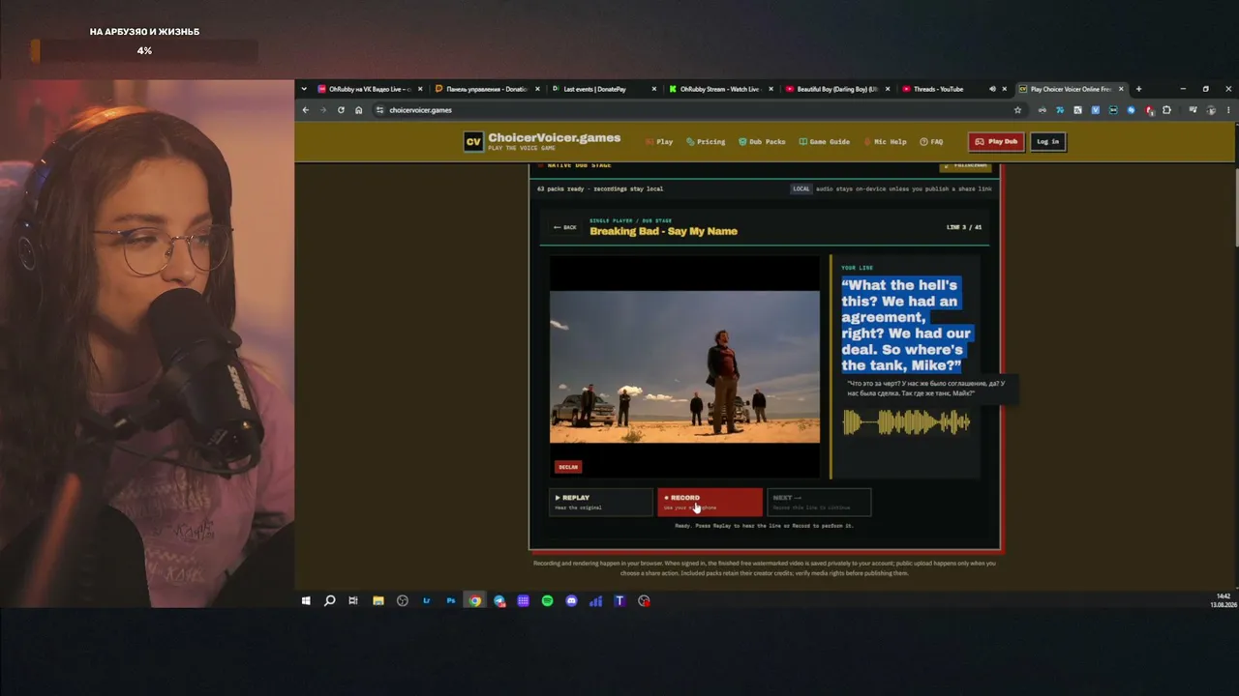Focus the address bar showing choicervoicer.games
The height and width of the screenshot is (696, 1239).
coord(699,110)
